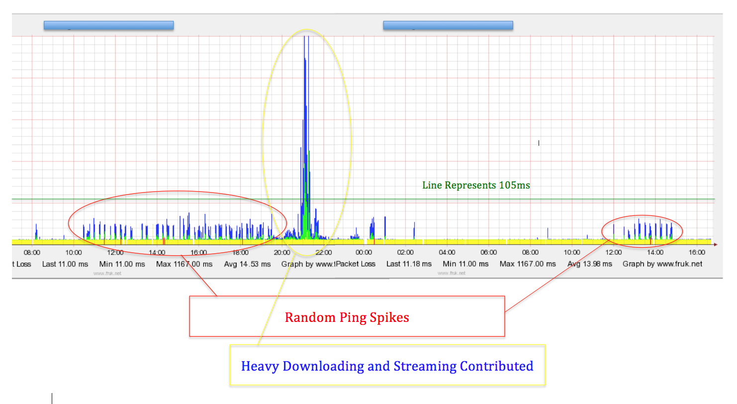Select the right red ellipse annotation
737x404 pixels.
(642, 230)
